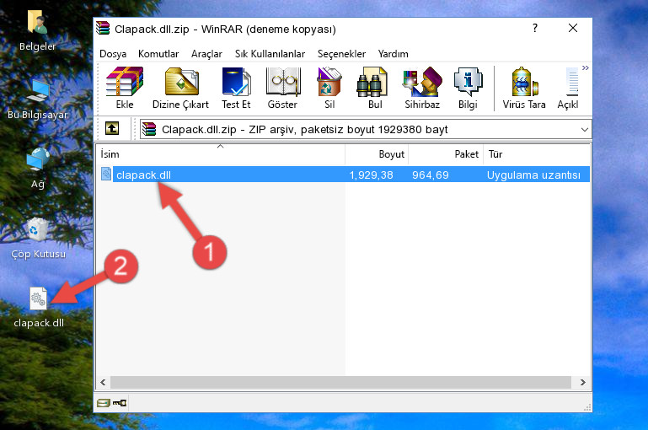Click the archive icon in address bar
The image size is (648, 430).
tap(149, 129)
